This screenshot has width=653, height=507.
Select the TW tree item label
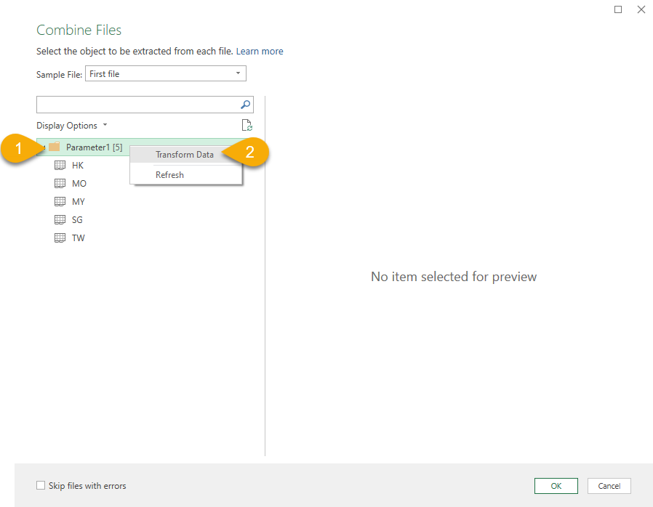(x=79, y=238)
